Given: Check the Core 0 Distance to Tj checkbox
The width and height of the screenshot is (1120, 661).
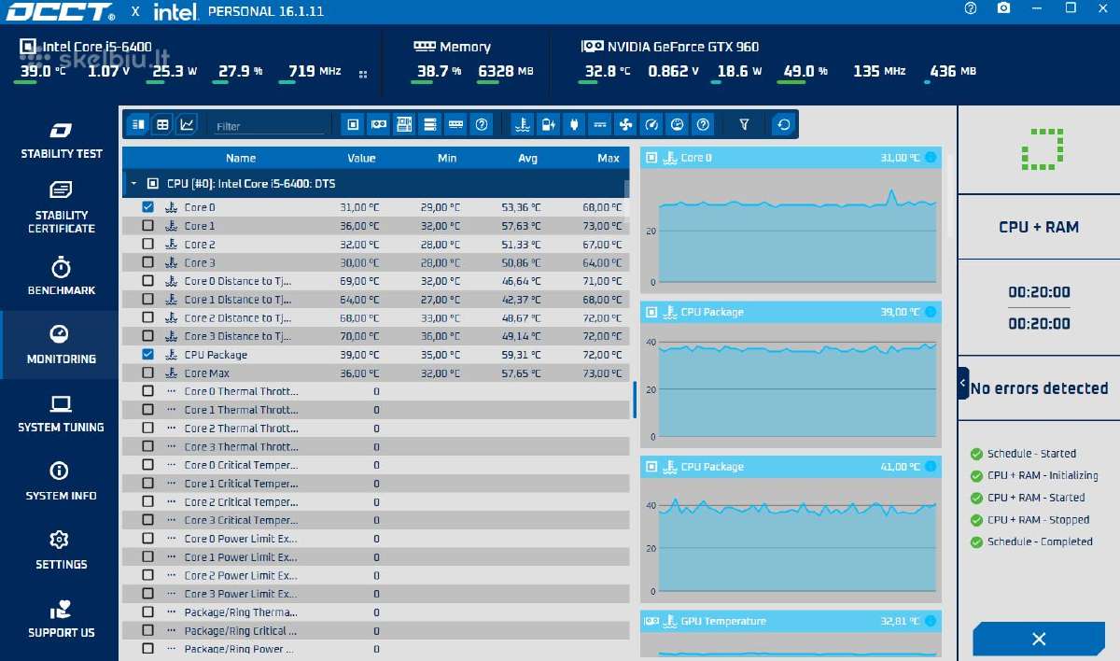Looking at the screenshot, I should (147, 281).
